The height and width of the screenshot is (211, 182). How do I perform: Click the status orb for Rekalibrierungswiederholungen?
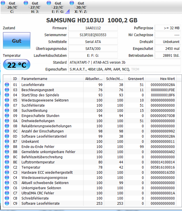(x=7, y=126)
